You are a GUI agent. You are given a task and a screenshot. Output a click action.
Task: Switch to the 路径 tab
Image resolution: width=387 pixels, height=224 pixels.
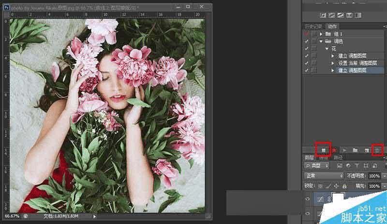click(339, 158)
